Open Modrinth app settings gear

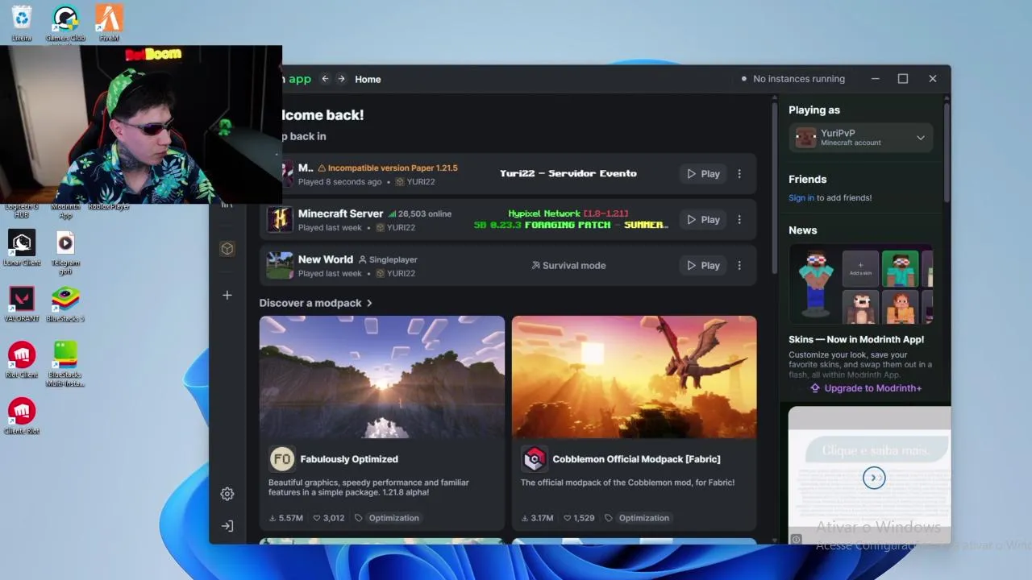(x=227, y=494)
